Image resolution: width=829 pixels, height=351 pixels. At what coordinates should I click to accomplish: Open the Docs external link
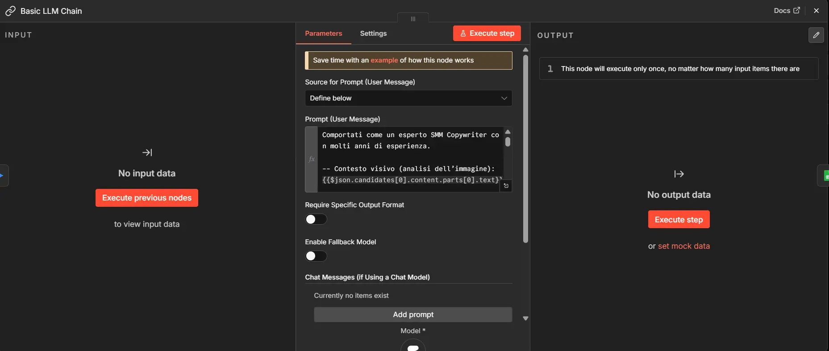tap(787, 11)
